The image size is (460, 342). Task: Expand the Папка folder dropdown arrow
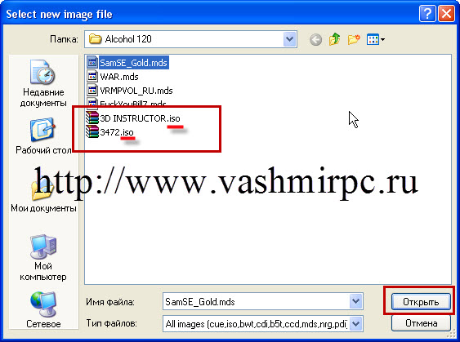pyautogui.click(x=289, y=39)
